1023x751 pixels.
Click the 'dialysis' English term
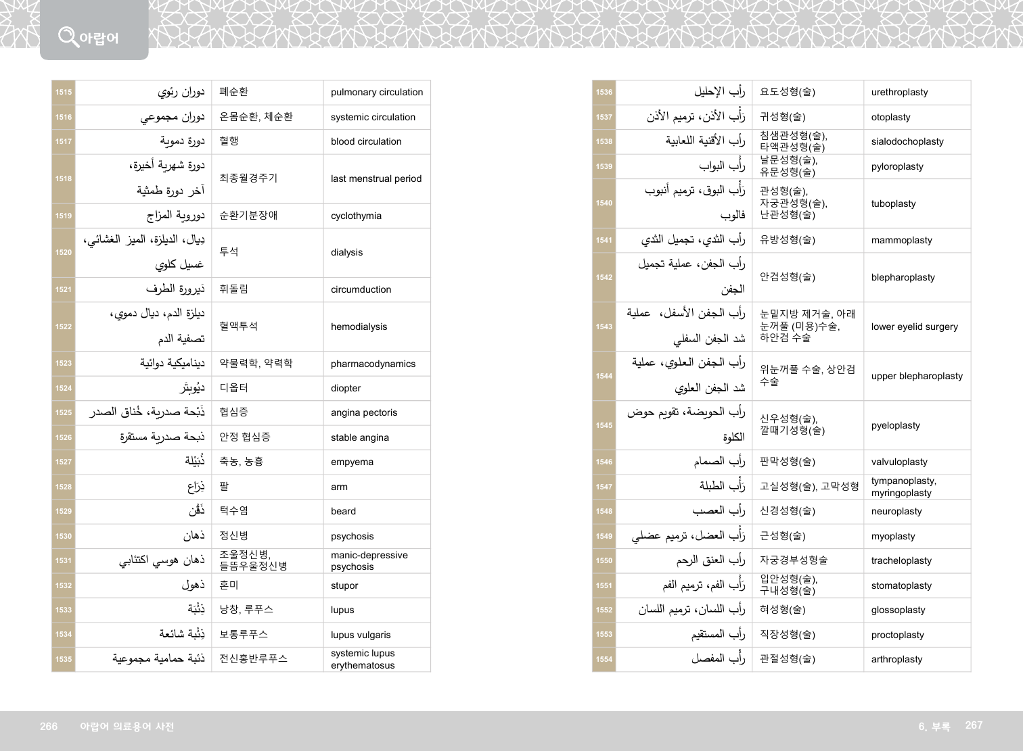coord(346,252)
